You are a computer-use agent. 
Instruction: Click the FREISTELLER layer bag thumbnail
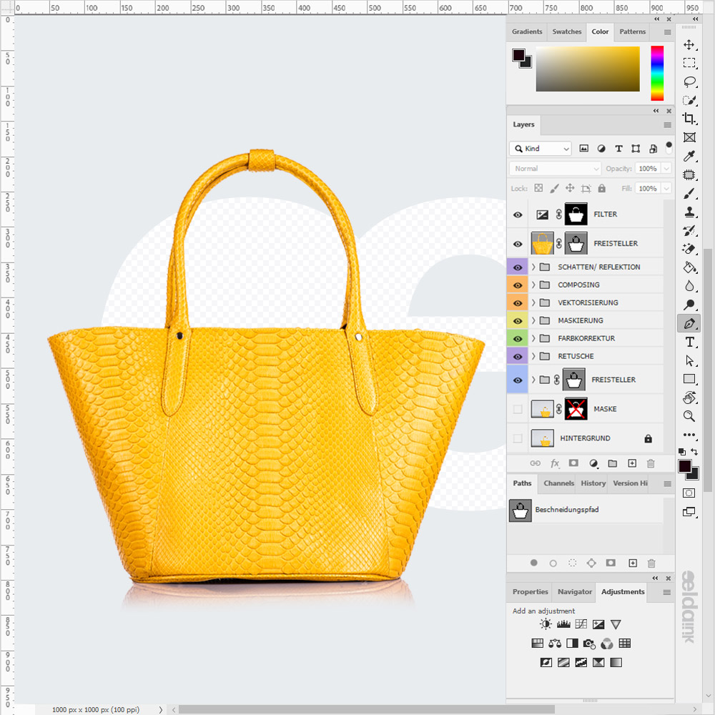[542, 244]
